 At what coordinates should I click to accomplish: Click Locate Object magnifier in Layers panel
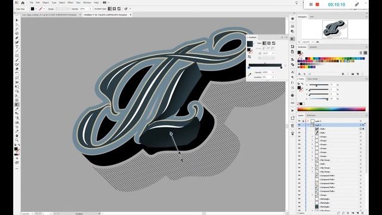343,213
